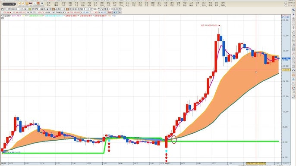Select the upper eraser tool in the right toolbar

coord(293,92)
